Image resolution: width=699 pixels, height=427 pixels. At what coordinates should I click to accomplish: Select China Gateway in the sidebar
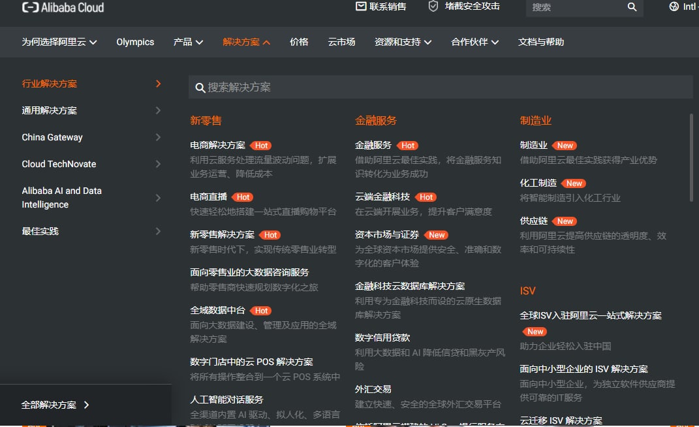(x=52, y=137)
